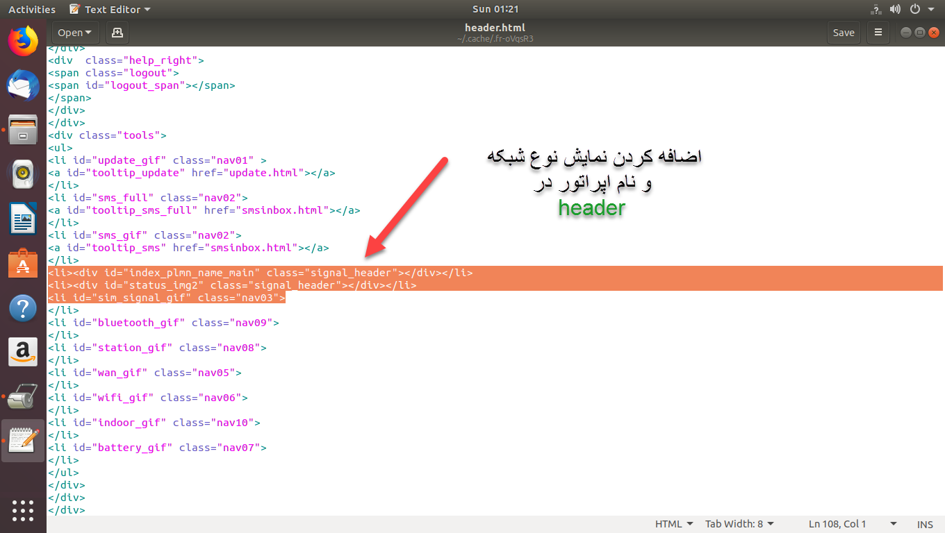
Task: Click the Amazon dock icon
Action: pyautogui.click(x=23, y=353)
